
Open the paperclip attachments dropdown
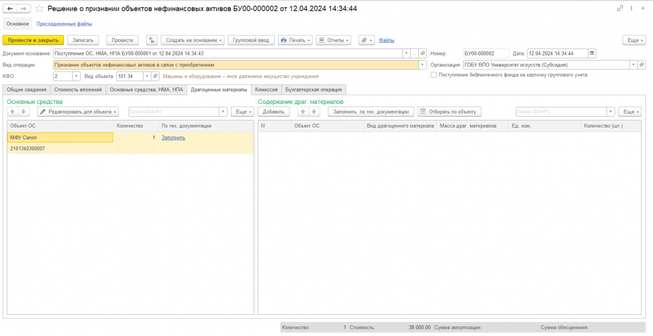click(x=367, y=40)
